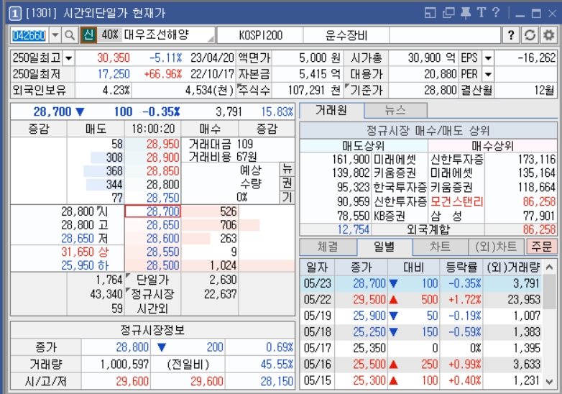562x394 pixels.
Task: Click the 뉴 side button
Action: point(287,169)
